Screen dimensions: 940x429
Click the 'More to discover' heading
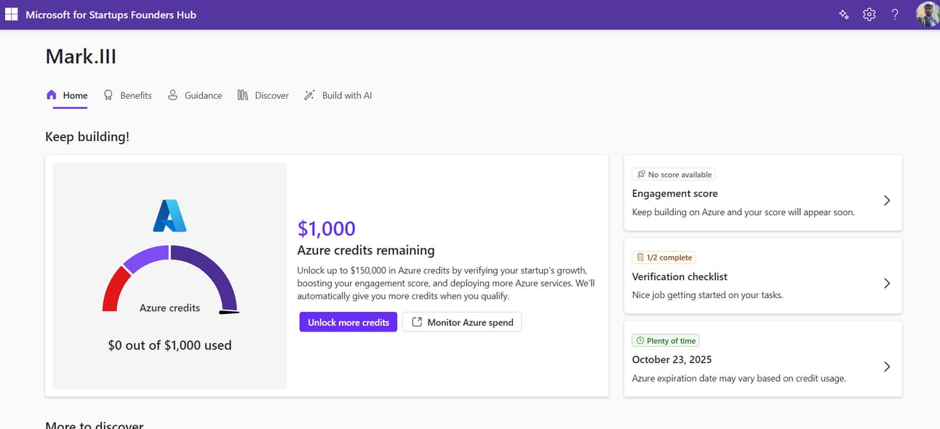point(95,425)
